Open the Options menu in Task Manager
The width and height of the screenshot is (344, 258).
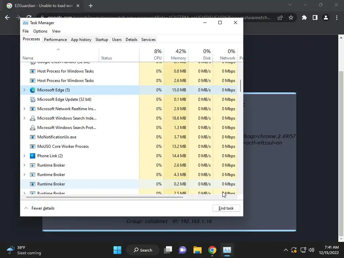click(40, 31)
